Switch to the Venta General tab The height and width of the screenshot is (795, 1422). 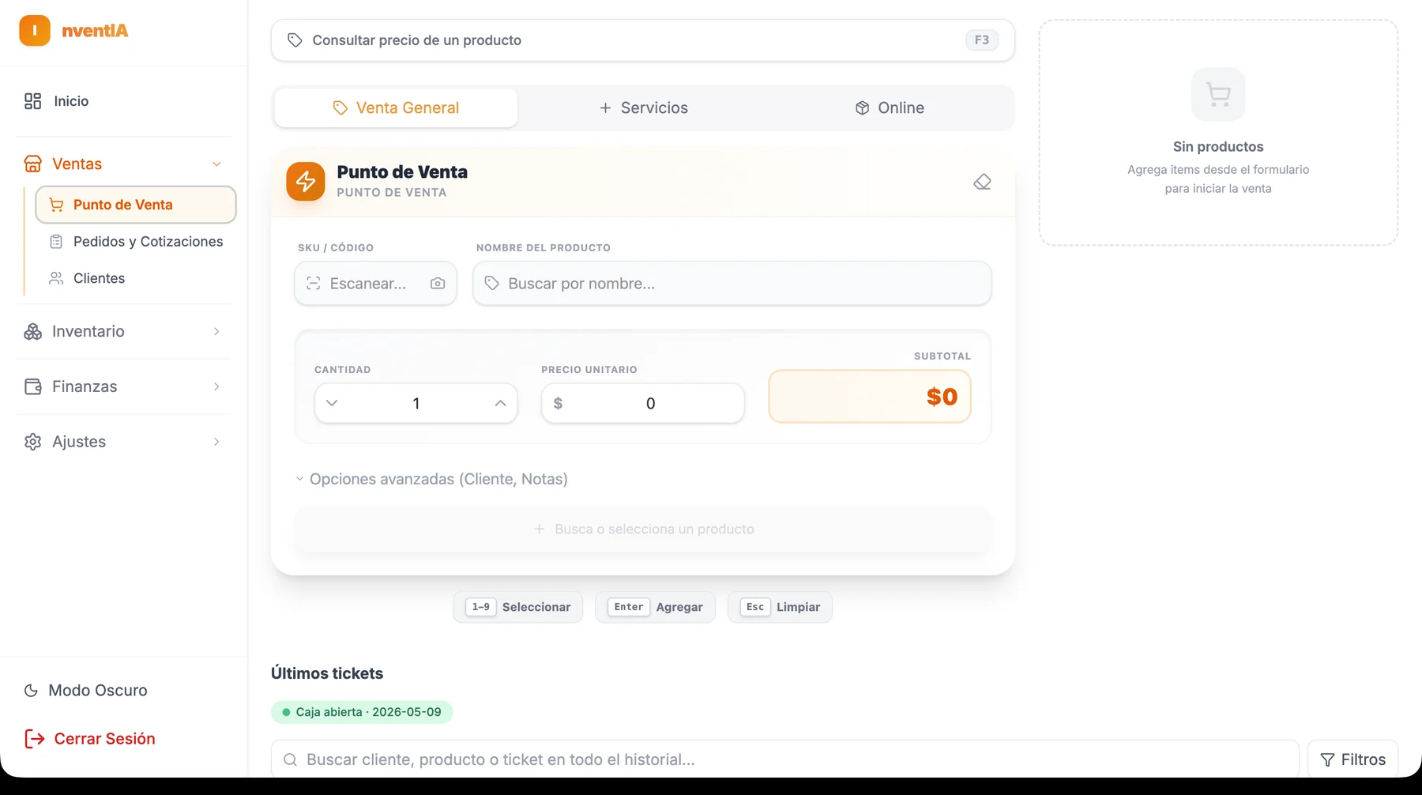coord(396,107)
